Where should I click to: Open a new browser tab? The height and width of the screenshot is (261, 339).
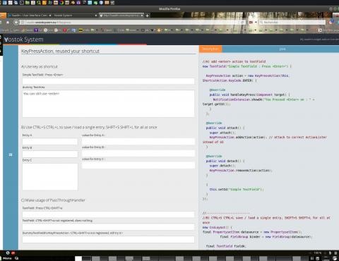tap(148, 16)
